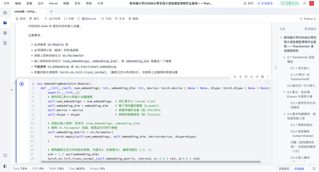Click the Disk 45.5% status entry
The width and height of the screenshot is (319, 172).
tap(77, 168)
